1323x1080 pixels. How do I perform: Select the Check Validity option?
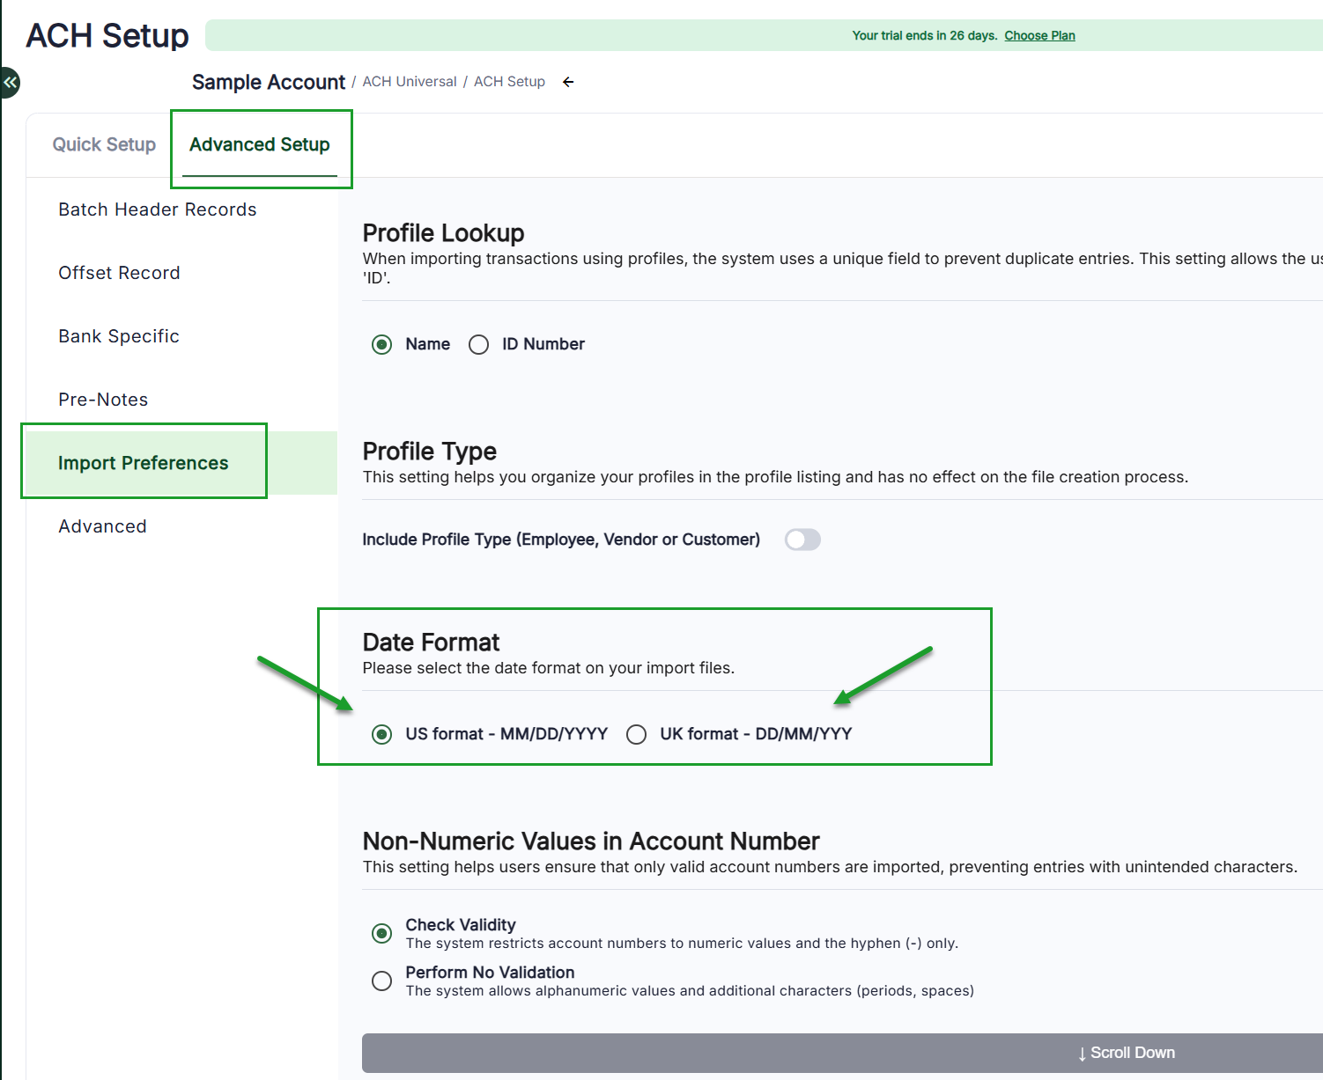381,933
